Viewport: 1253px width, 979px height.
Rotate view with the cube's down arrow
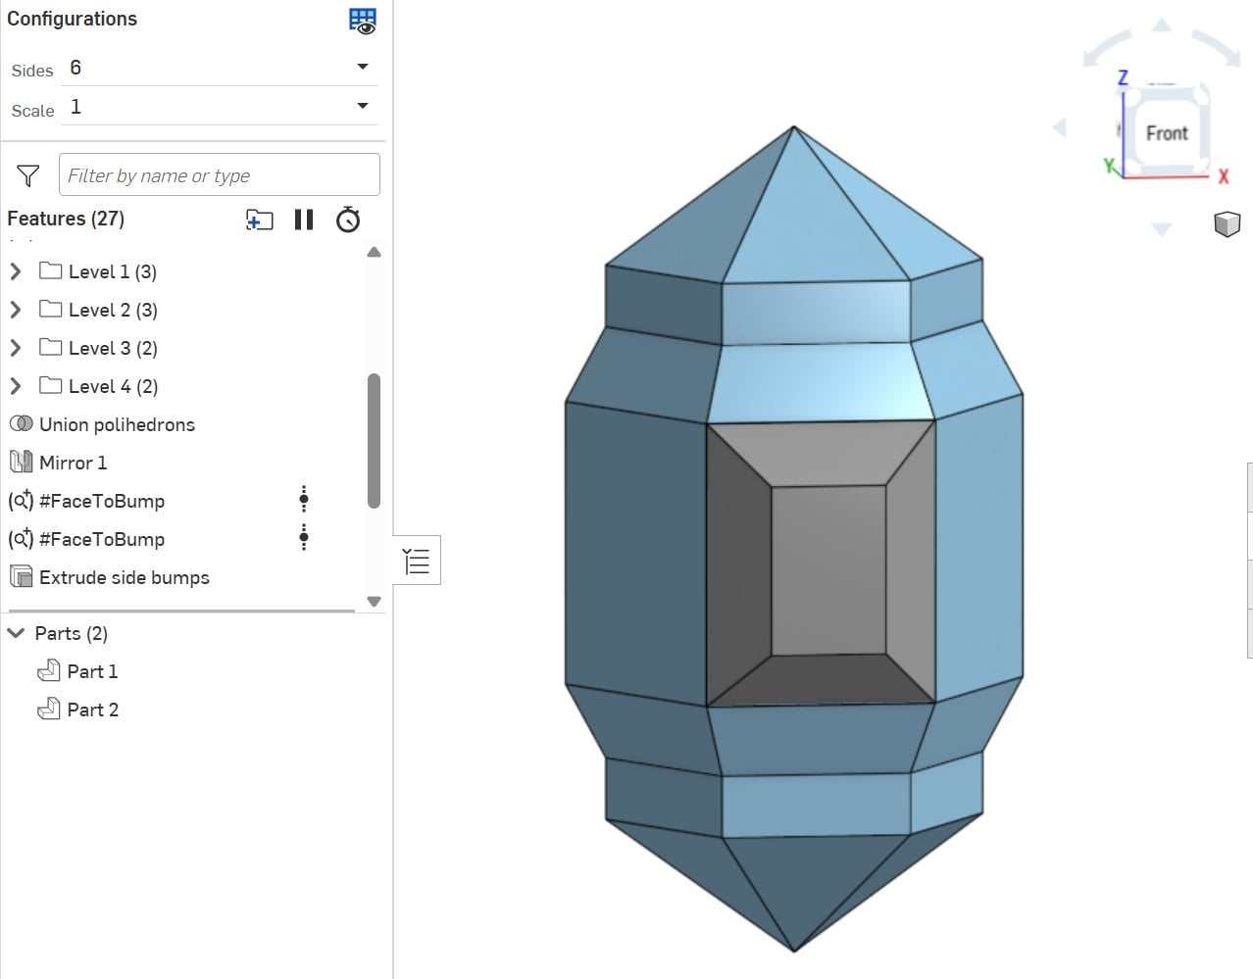1162,230
